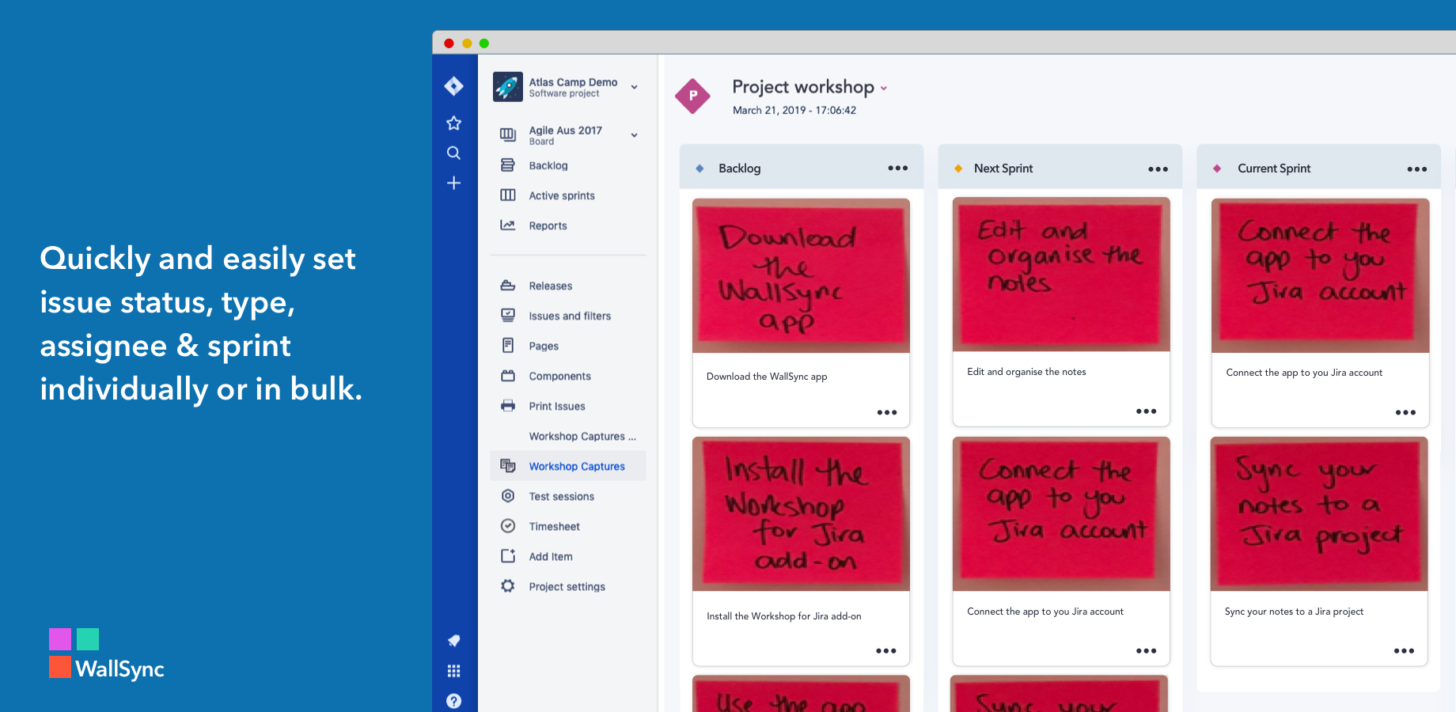Open the Issues and filters link
1456x712 pixels.
click(x=570, y=316)
